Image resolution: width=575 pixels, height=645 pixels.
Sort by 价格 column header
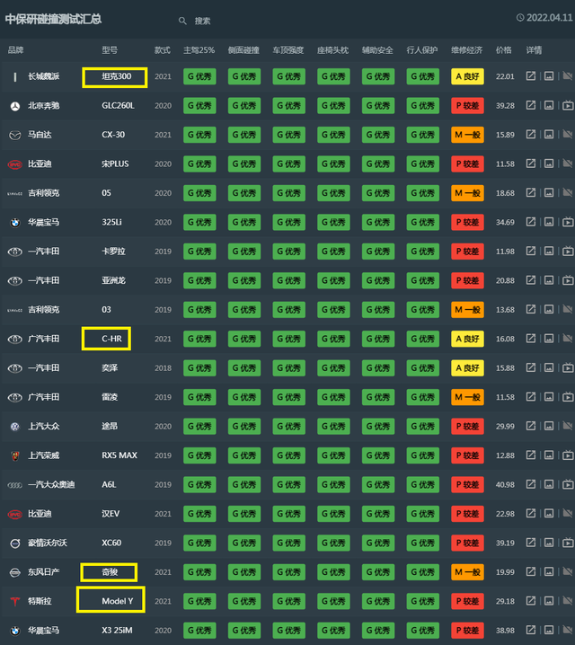(x=503, y=50)
